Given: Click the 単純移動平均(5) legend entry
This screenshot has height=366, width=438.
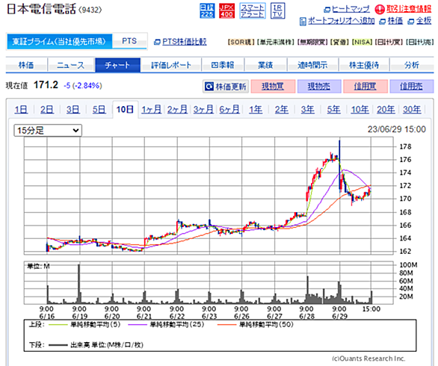Looking at the screenshot, I should (x=84, y=324).
